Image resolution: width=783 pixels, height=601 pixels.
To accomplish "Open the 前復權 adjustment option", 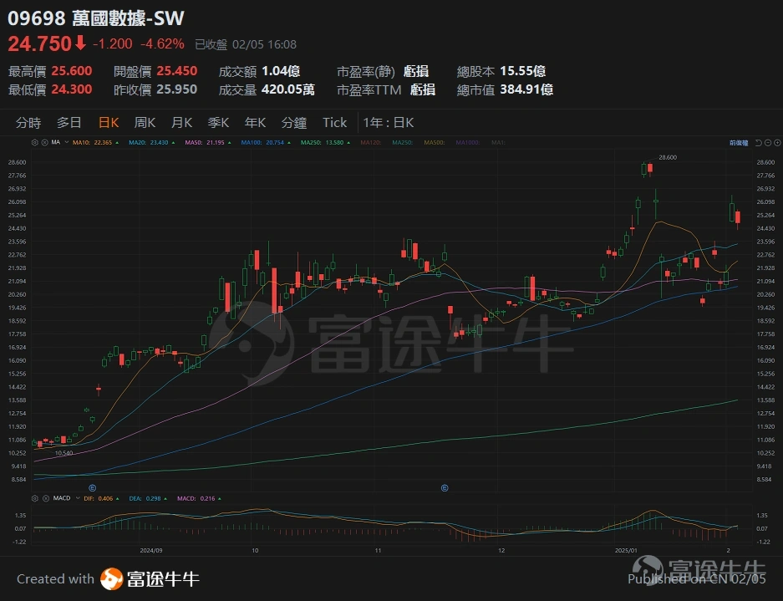I will pyautogui.click(x=739, y=143).
